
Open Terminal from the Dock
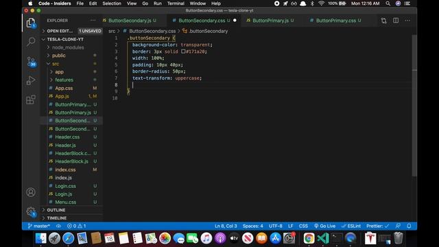pyautogui.click(x=337, y=238)
